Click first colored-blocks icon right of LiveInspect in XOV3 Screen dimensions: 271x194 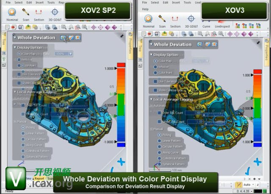tap(238, 25)
